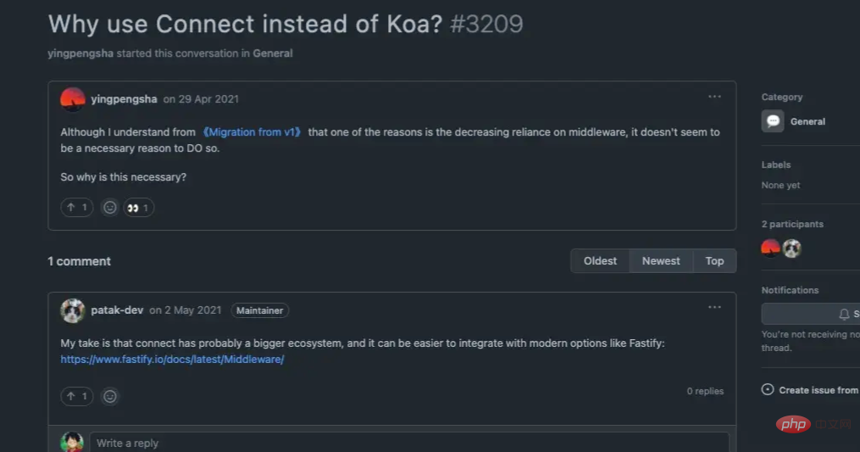Screen dimensions: 860x452
Task: Open the General category in the sidebar
Action: click(807, 121)
